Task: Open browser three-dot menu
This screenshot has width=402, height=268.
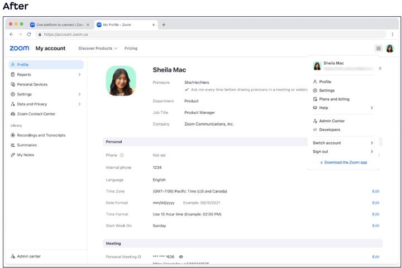Action: click(x=393, y=35)
